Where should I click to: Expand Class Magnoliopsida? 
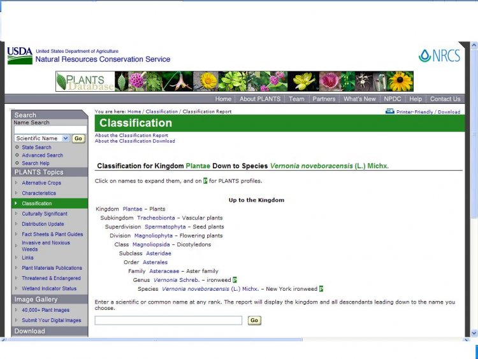click(151, 245)
